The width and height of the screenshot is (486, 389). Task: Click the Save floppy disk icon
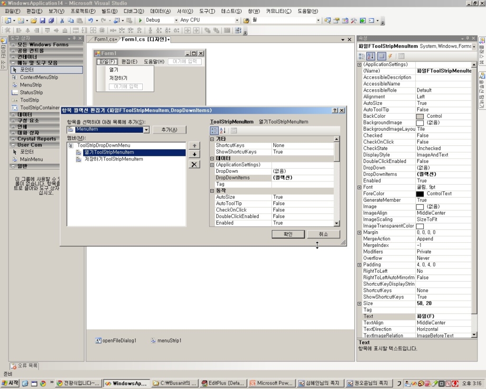[x=42, y=20]
